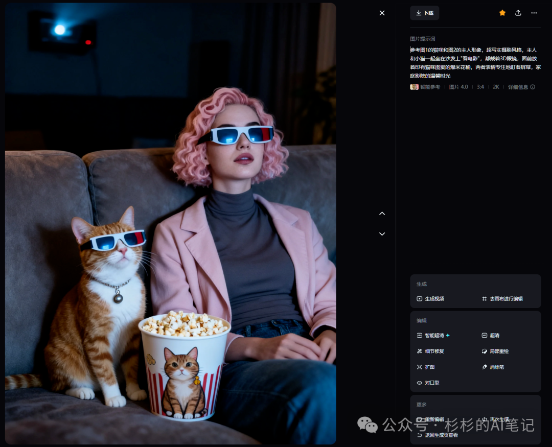552x447 pixels.
Task: Click the 更多 section heading
Action: click(x=421, y=405)
